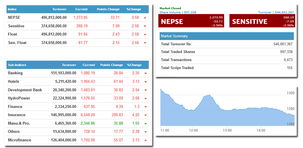The width and height of the screenshot is (303, 148).
Task: Open the Turnover link above SENSITIVE
Action: coord(264,12)
